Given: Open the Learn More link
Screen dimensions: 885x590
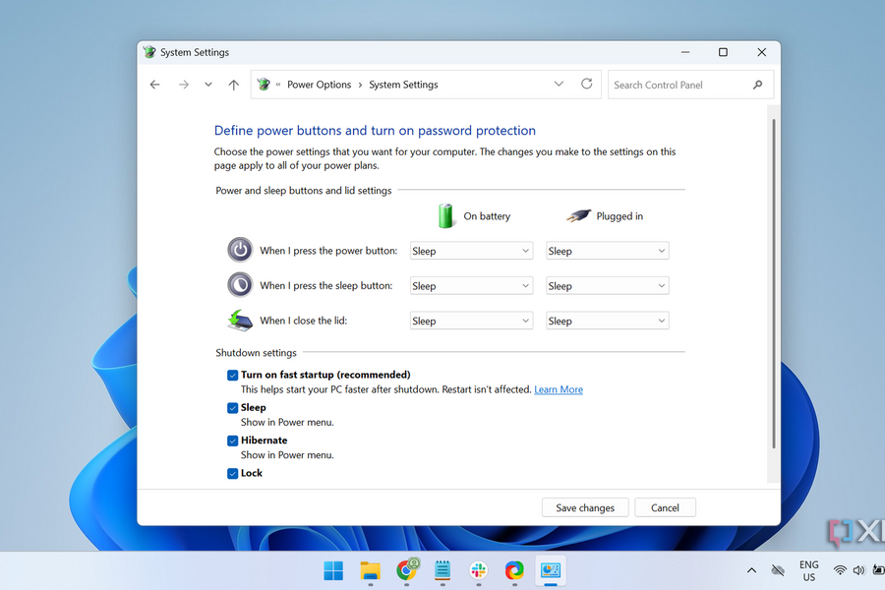Looking at the screenshot, I should (559, 389).
